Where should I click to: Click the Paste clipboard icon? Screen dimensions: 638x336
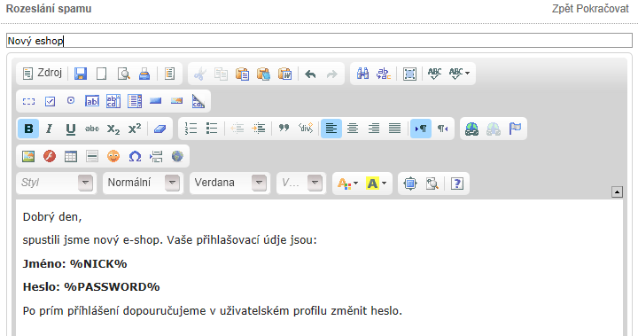[x=243, y=74]
